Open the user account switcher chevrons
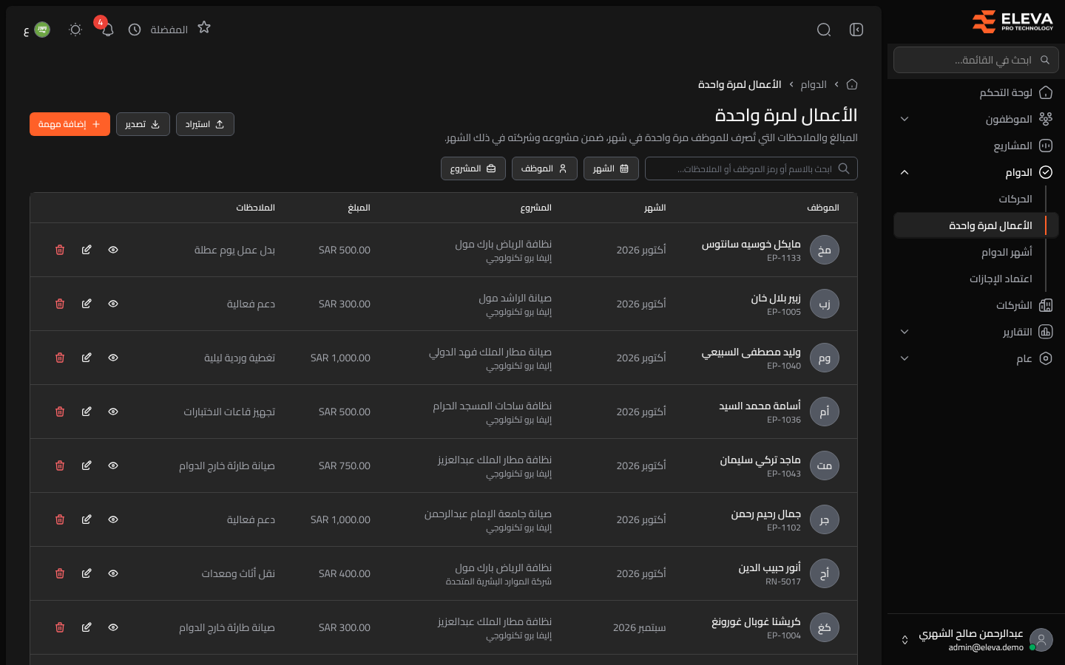Viewport: 1065px width, 665px height. (905, 640)
